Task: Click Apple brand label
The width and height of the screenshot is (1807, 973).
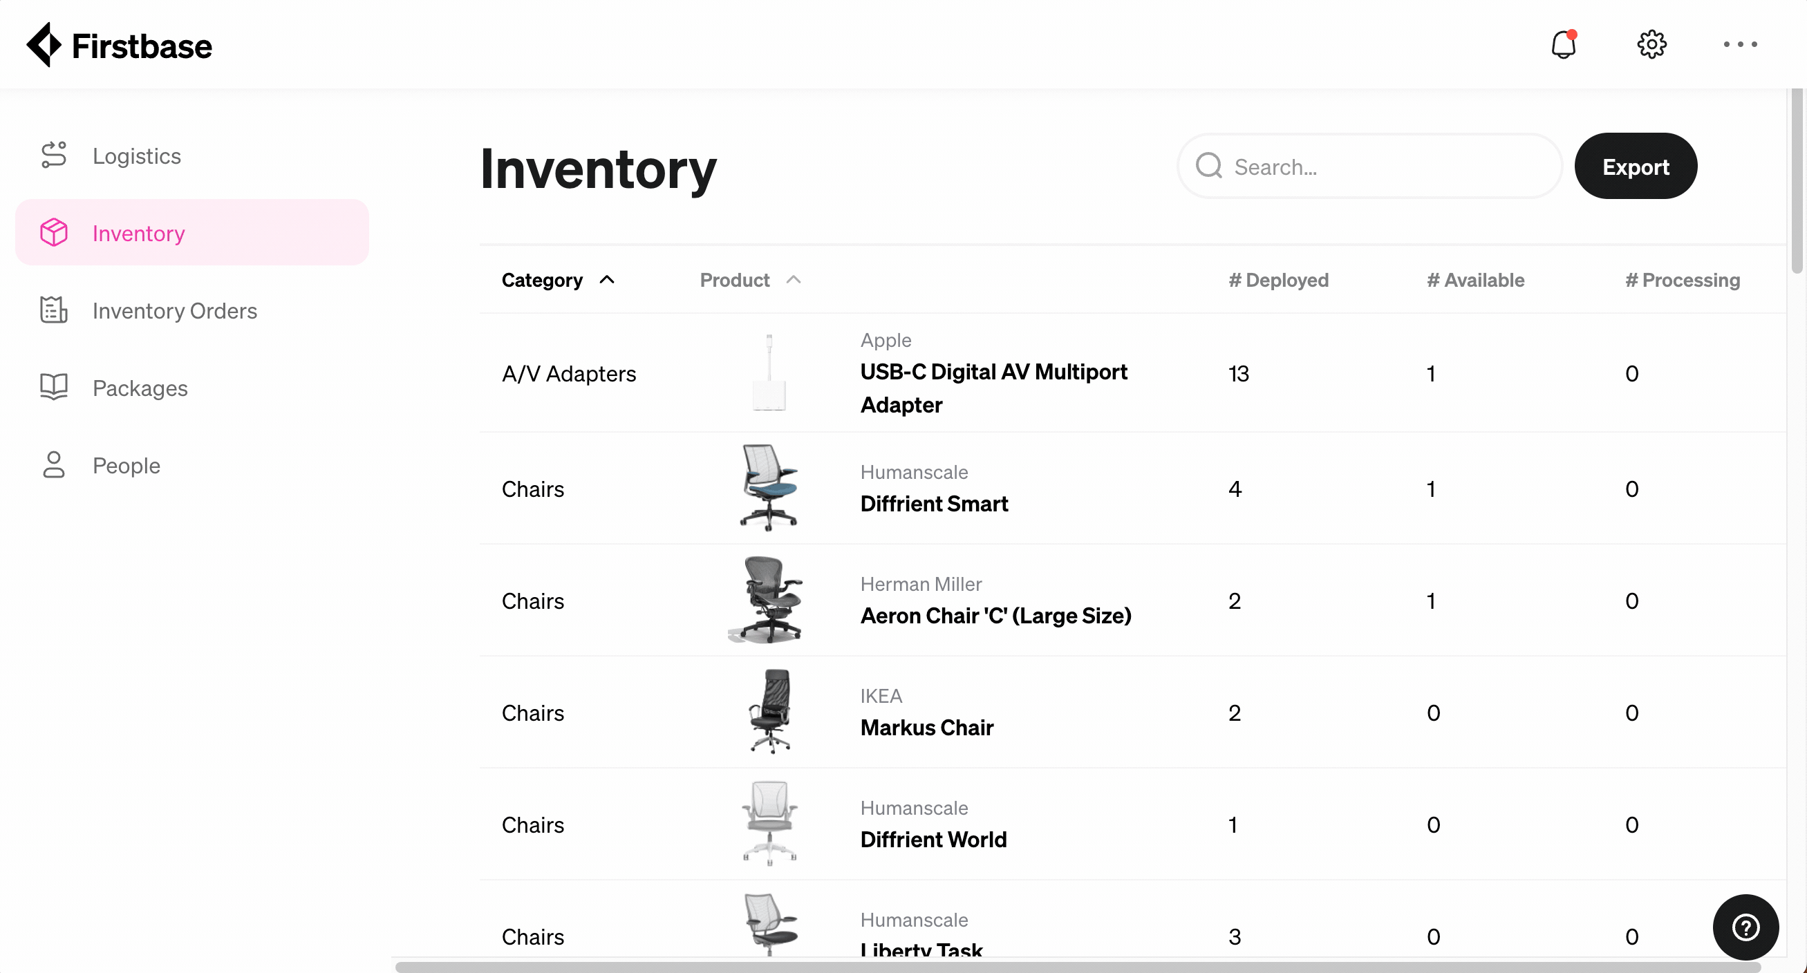Action: click(886, 340)
